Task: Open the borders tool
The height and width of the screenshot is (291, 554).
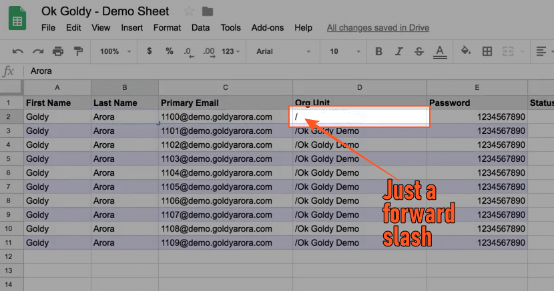Action: coord(487,51)
